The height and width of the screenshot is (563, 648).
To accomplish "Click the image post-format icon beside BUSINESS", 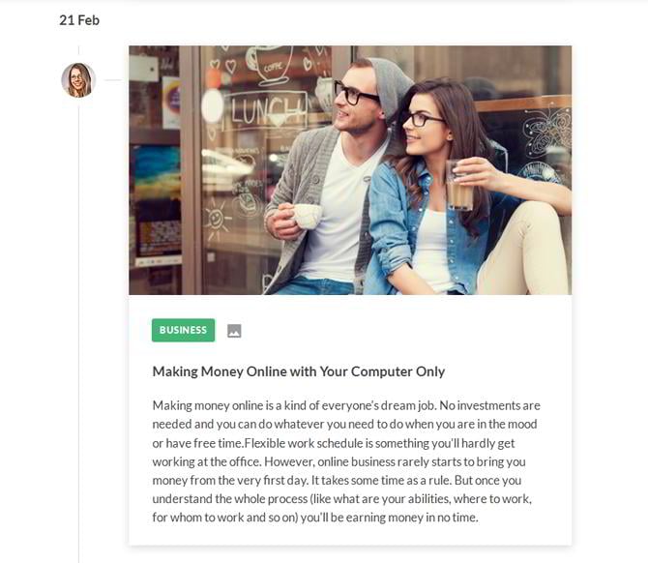I will pos(234,331).
